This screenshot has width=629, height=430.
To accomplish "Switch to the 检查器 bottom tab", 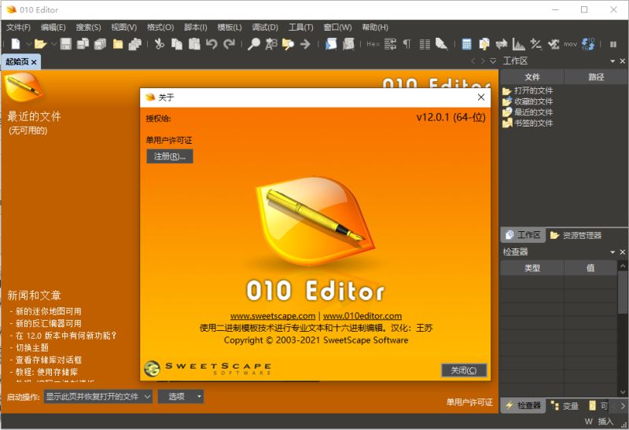I will 523,406.
